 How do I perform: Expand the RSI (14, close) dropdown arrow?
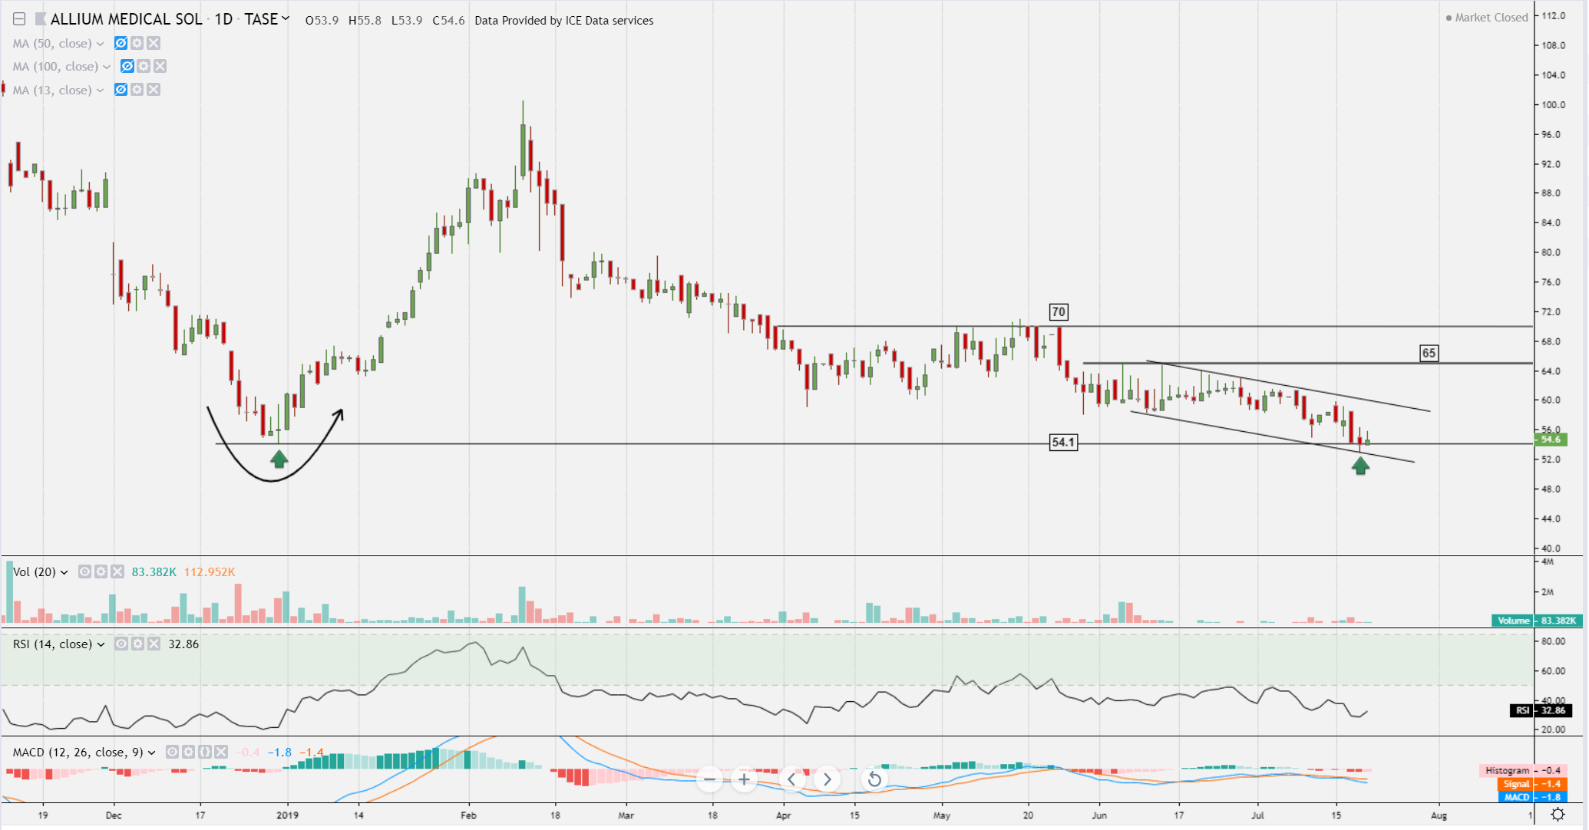pyautogui.click(x=101, y=644)
